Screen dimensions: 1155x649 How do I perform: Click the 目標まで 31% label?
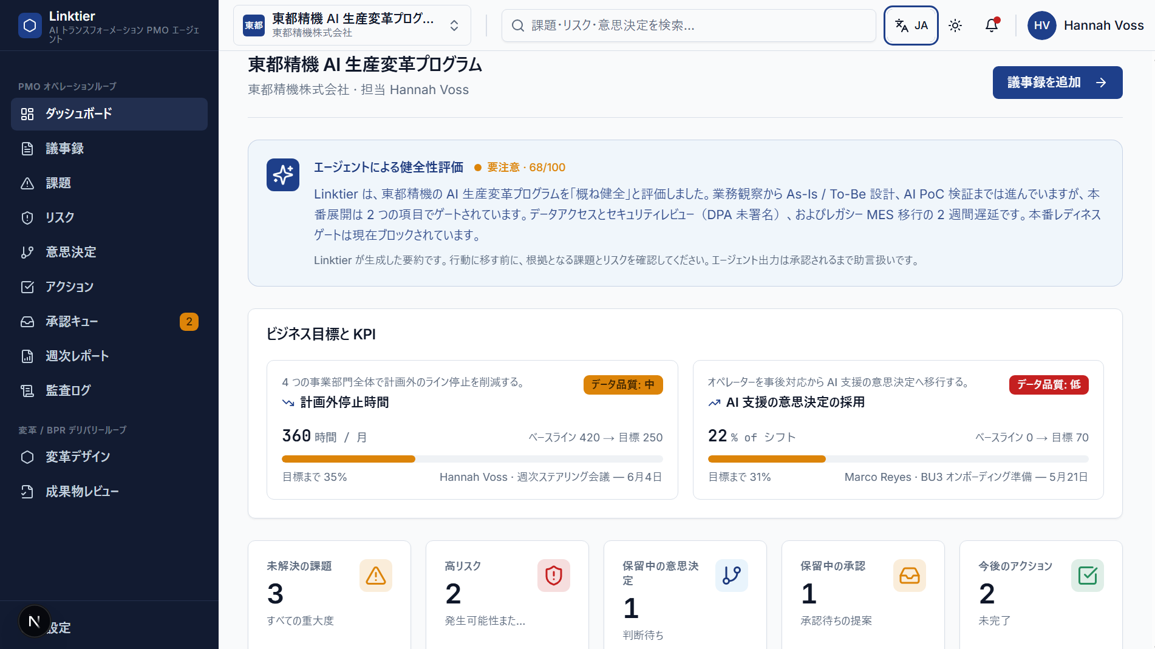tap(740, 477)
